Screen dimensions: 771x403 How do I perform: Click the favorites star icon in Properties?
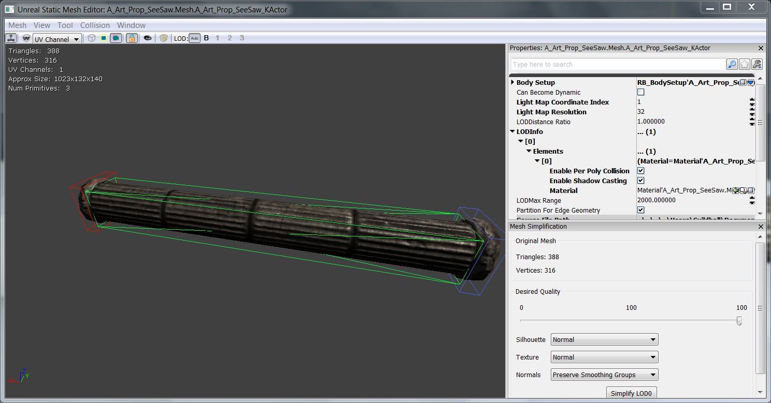pos(745,64)
